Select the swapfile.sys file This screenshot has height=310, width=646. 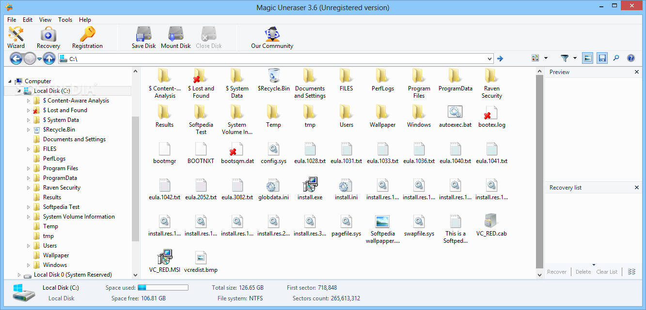coord(419,224)
